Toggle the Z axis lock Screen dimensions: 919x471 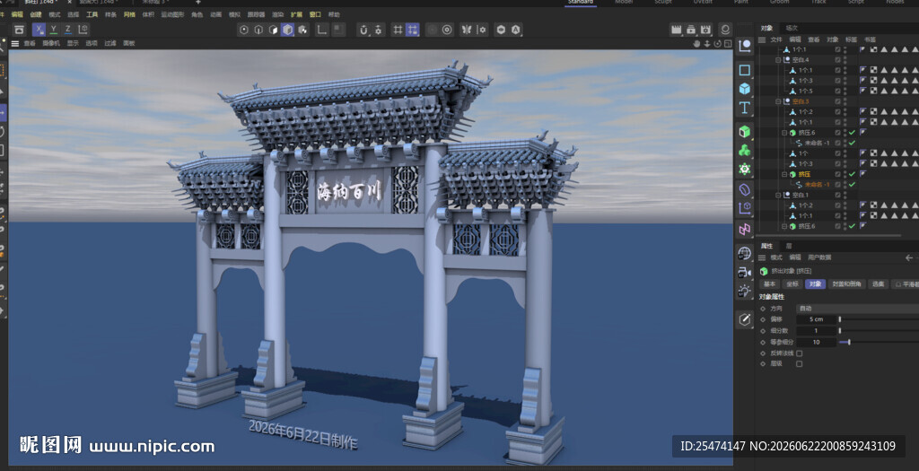point(68,30)
